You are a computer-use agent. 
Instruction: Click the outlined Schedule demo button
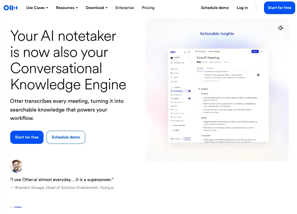(66, 137)
